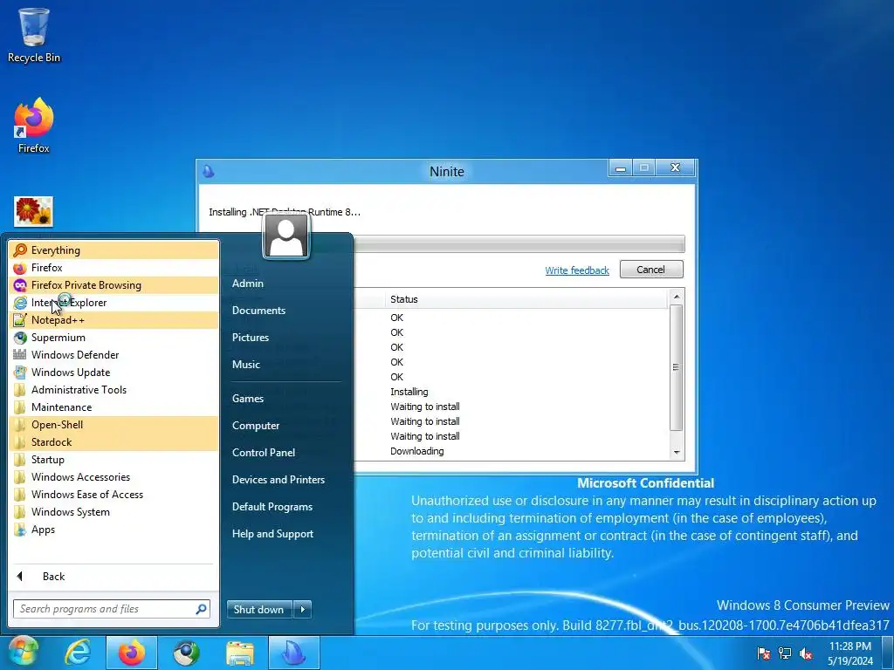Open the Admin user folder
This screenshot has width=894, height=670.
point(247,284)
